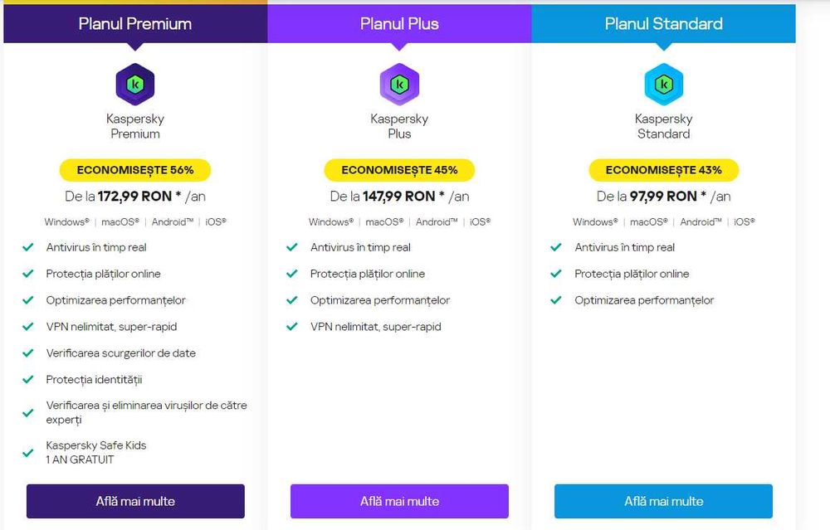Click the 97,99 RON Standard price
This screenshot has width=830, height=530.
point(663,197)
